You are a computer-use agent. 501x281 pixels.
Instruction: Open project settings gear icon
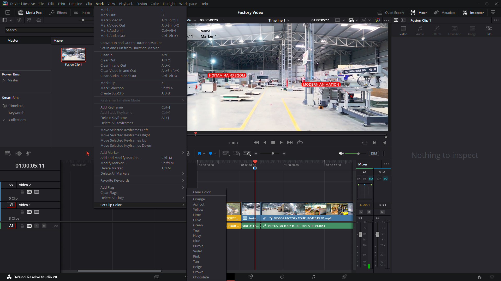pos(492,277)
